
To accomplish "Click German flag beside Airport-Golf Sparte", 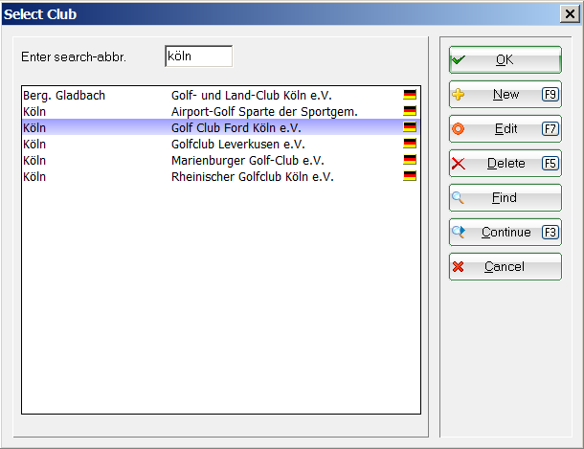I will coord(410,111).
